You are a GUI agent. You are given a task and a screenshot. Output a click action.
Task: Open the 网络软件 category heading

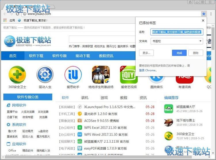click(19, 105)
